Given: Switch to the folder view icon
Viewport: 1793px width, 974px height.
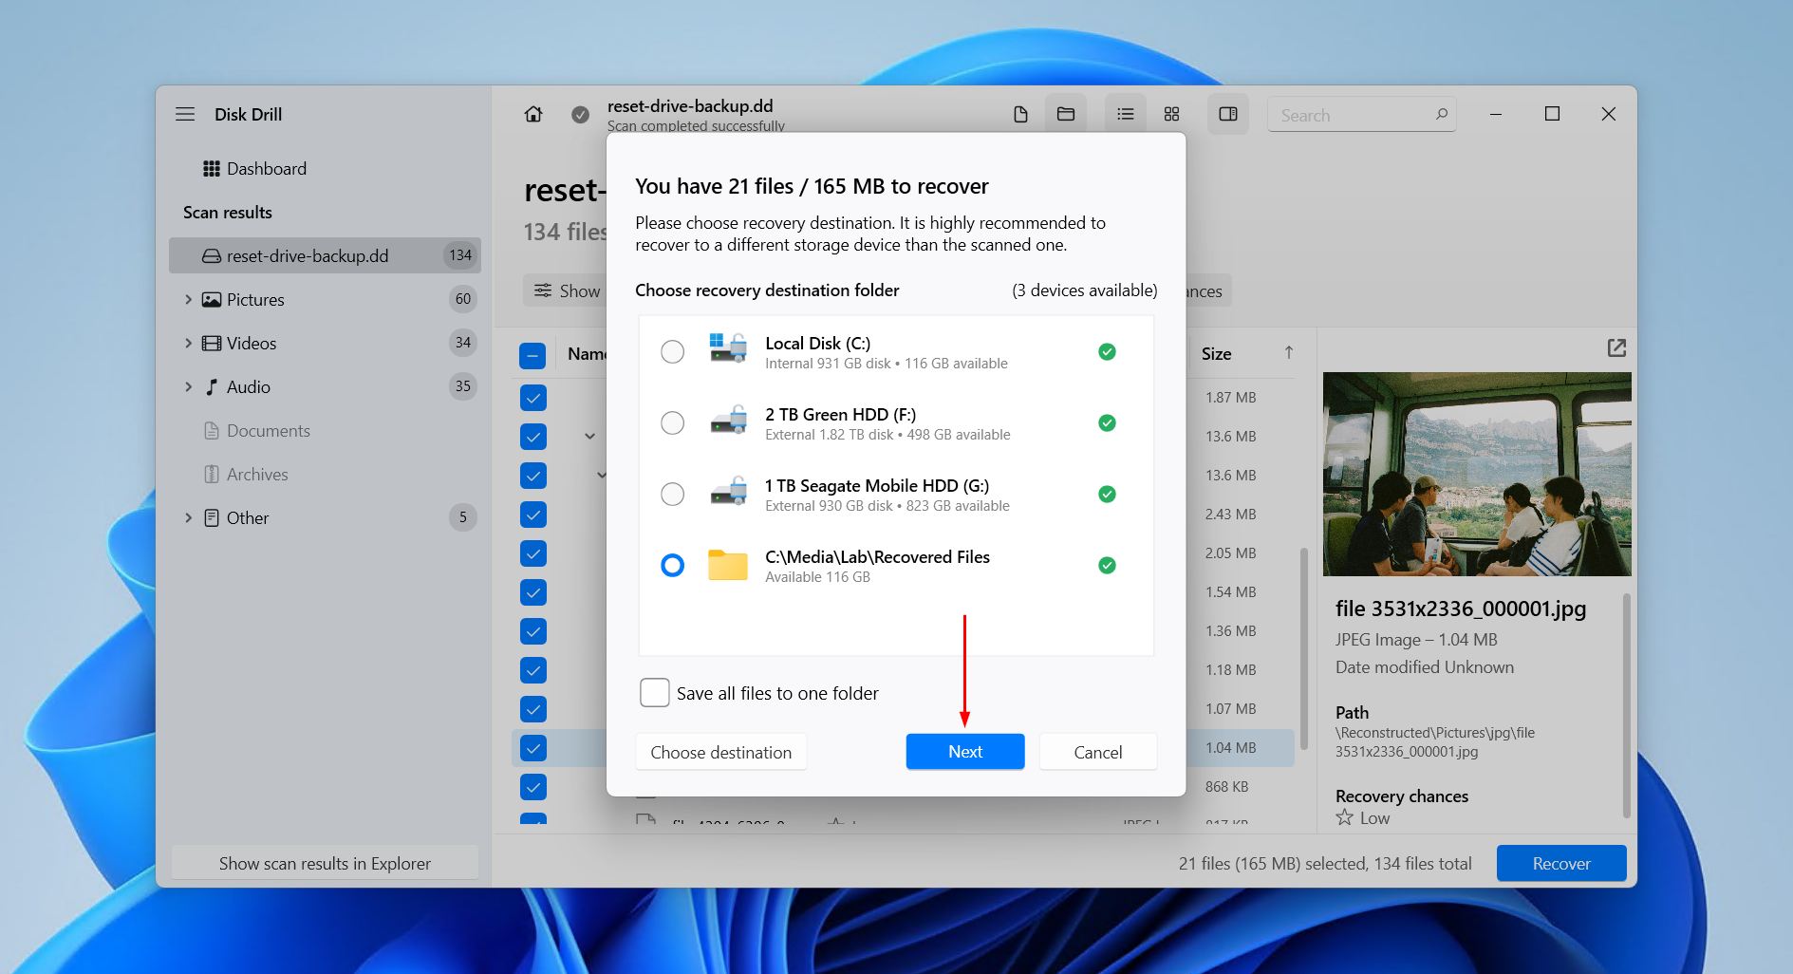Looking at the screenshot, I should coord(1066,115).
